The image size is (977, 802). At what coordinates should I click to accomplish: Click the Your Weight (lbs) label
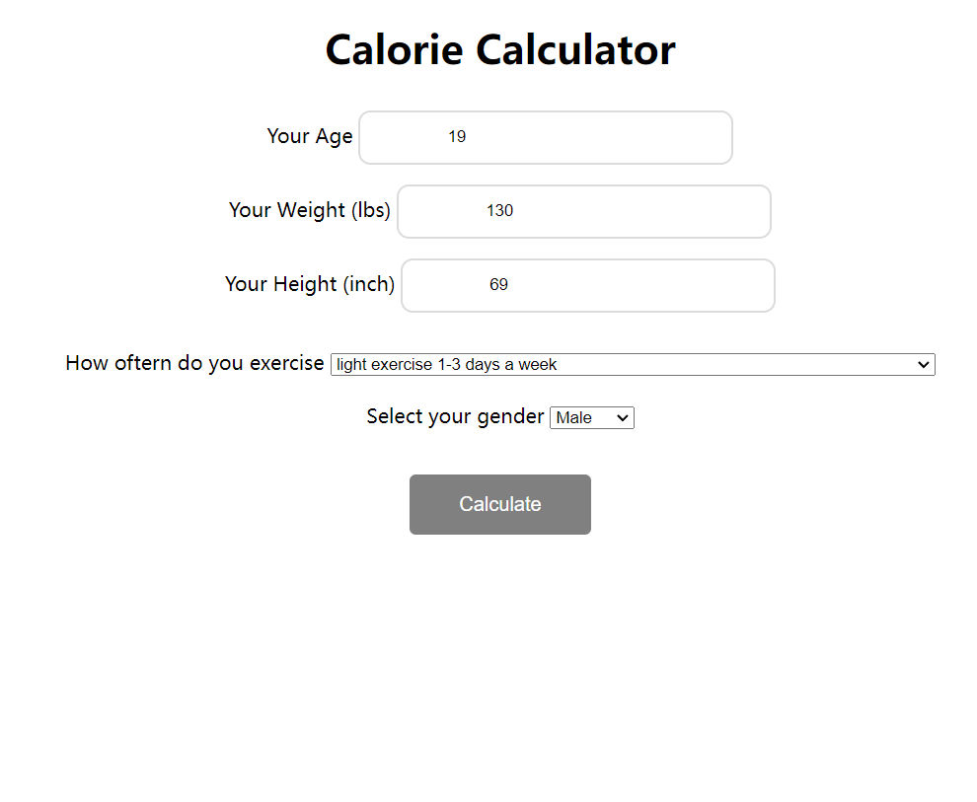coord(309,210)
